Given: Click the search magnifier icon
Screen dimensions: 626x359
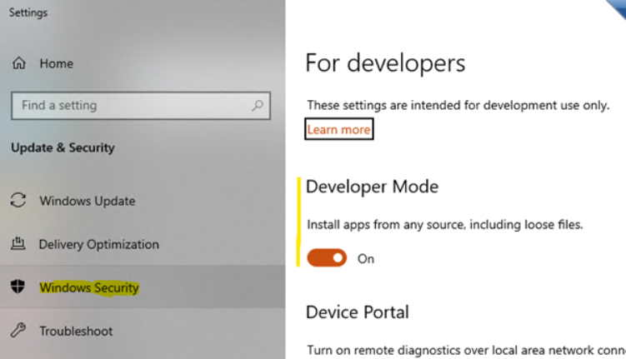Looking at the screenshot, I should [258, 105].
